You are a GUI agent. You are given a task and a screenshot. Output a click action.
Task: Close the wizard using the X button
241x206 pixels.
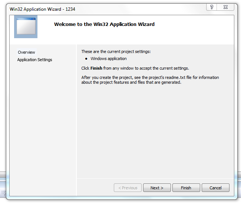pyautogui.click(x=225, y=7)
